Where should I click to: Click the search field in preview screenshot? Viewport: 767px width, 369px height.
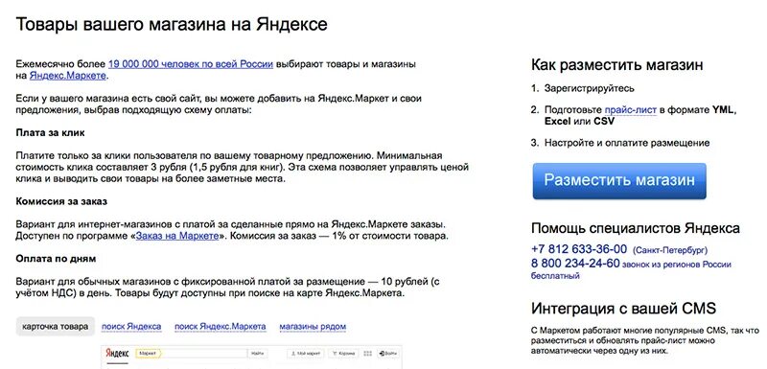[x=203, y=354]
